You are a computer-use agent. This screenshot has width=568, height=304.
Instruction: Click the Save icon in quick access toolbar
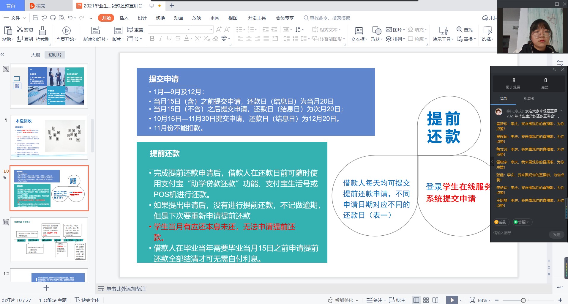tap(35, 18)
